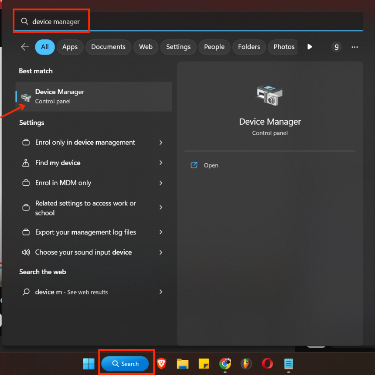The height and width of the screenshot is (375, 375).
Task: Switch to the Settings filter tab
Action: (x=178, y=47)
